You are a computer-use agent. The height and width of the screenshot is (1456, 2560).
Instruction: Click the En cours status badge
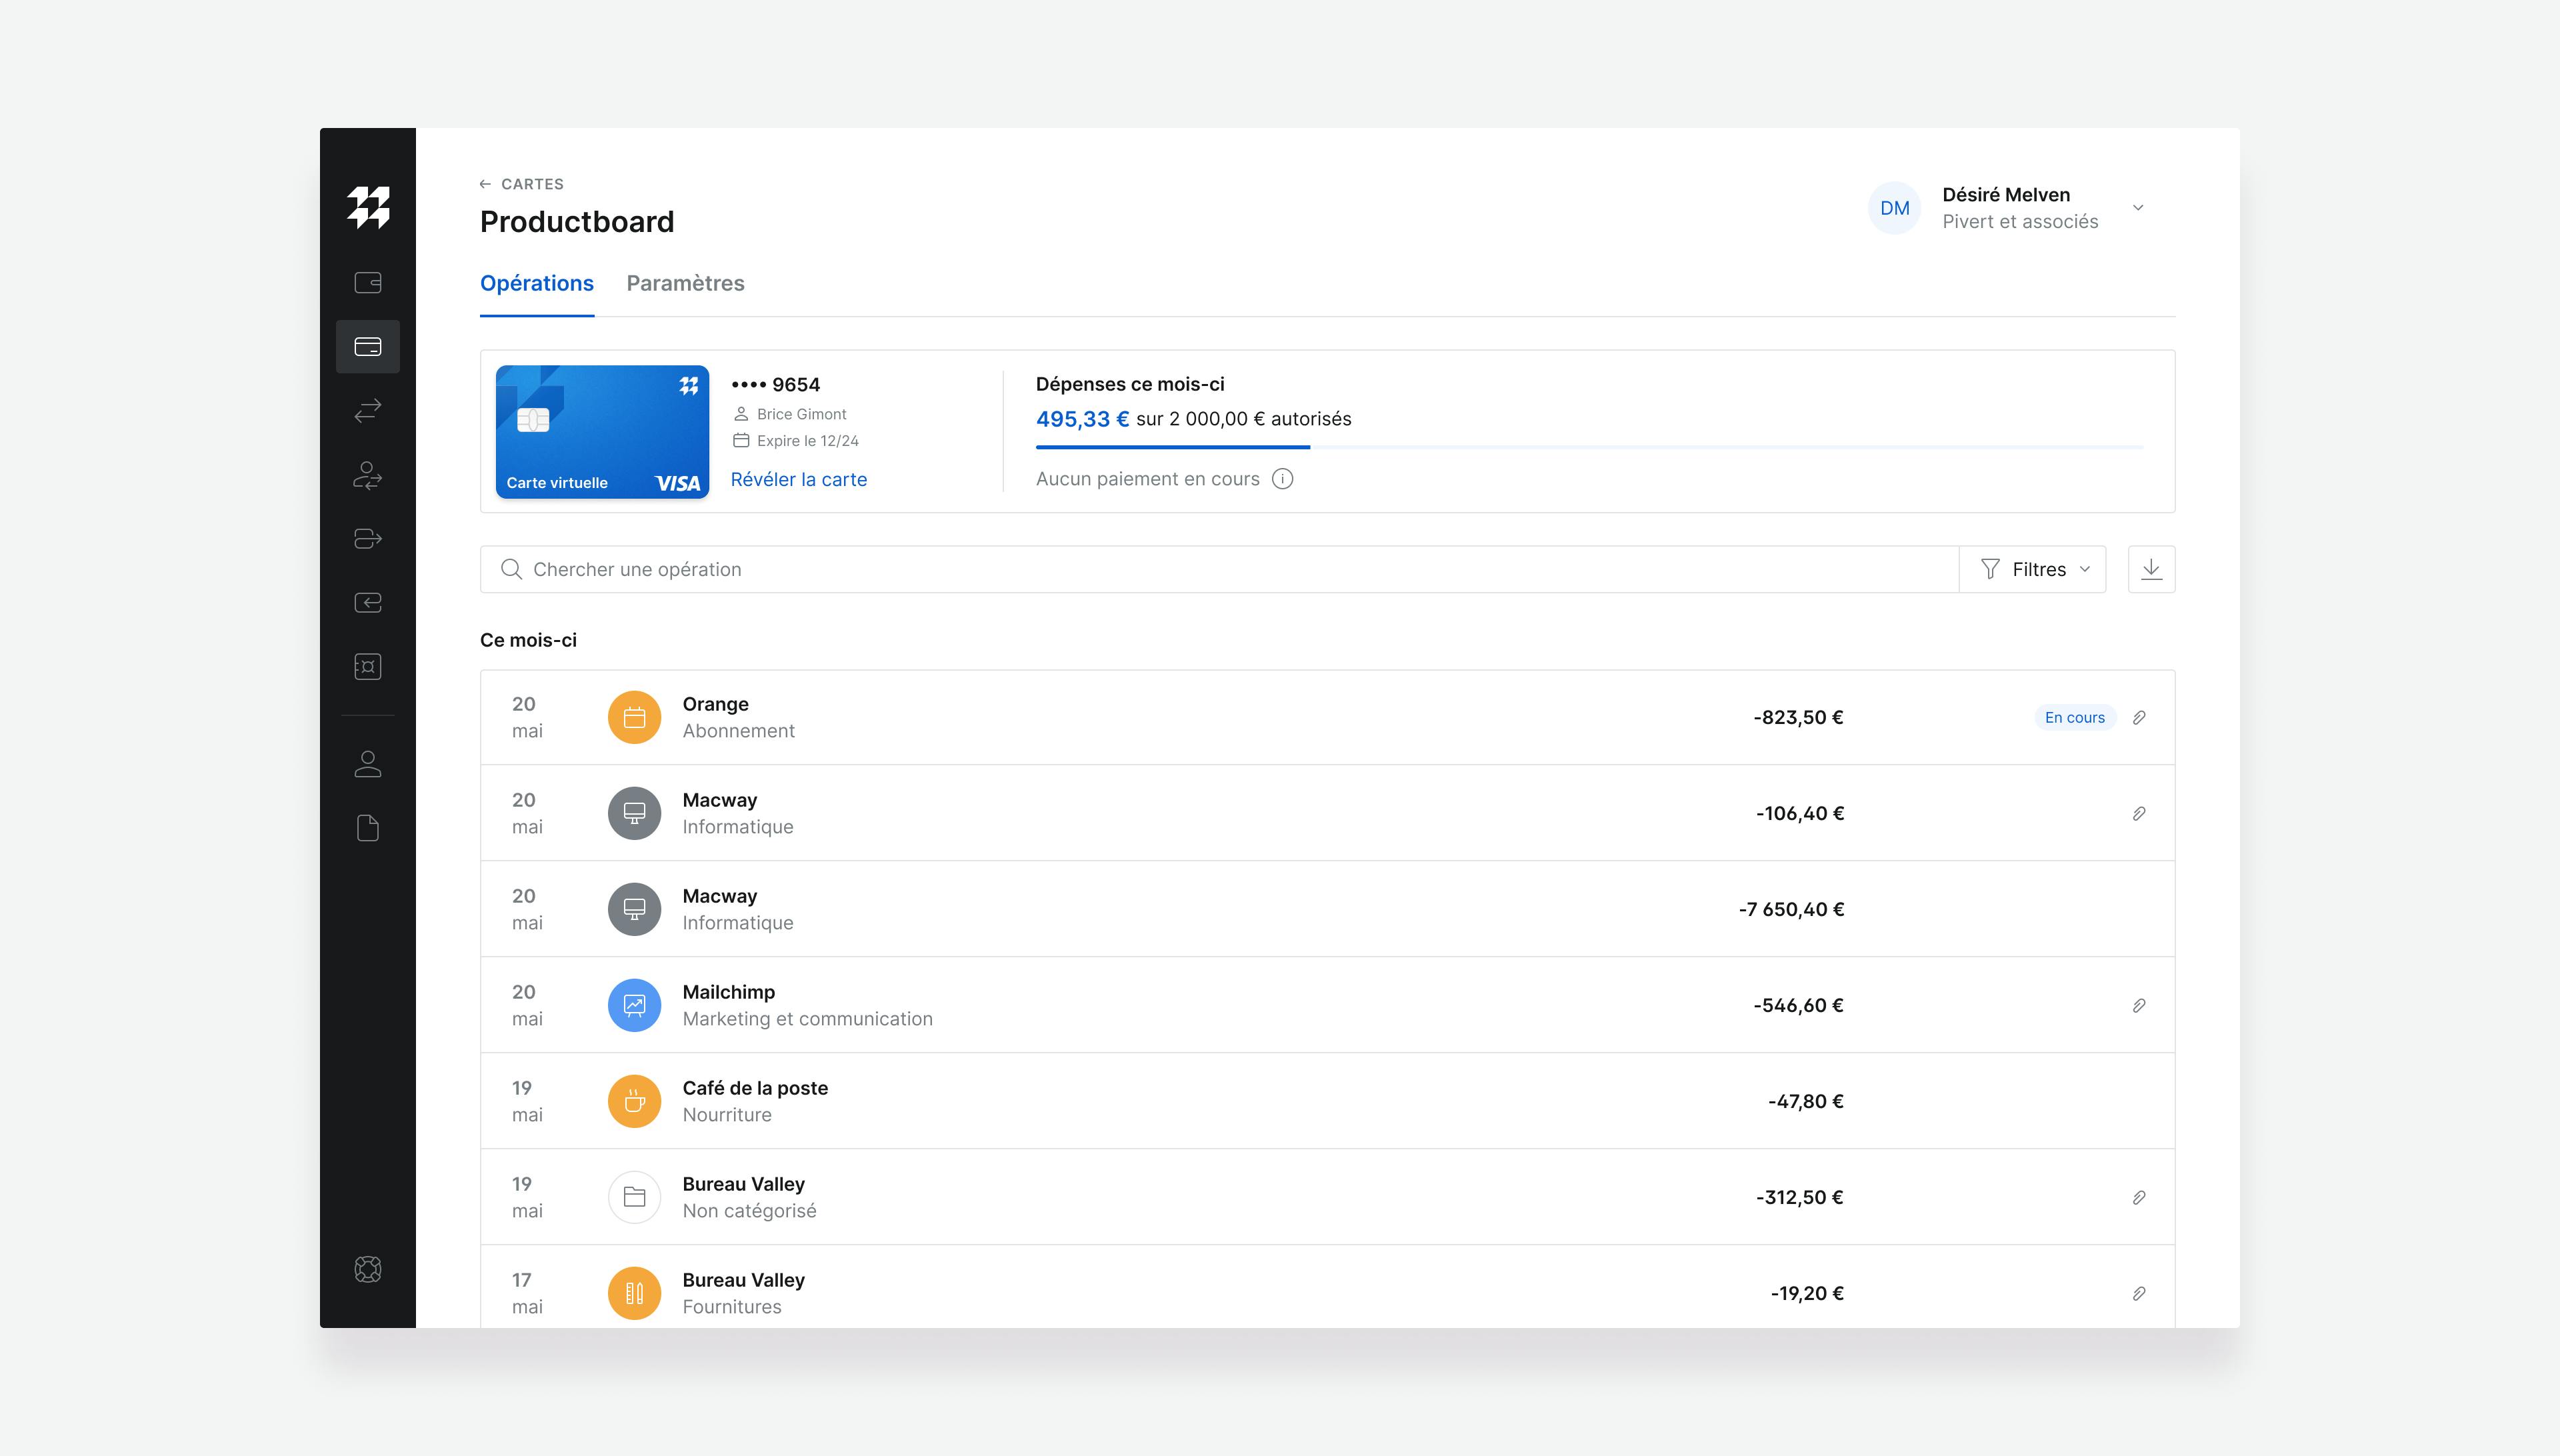pyautogui.click(x=2074, y=717)
